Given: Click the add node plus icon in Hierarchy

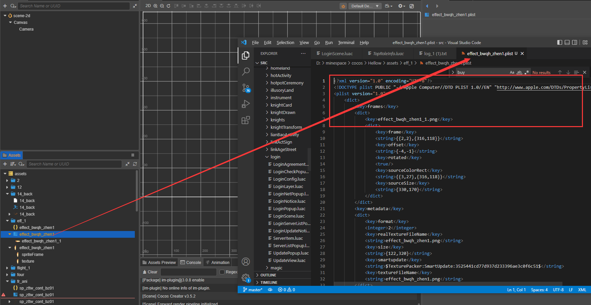Looking at the screenshot, I should pyautogui.click(x=5, y=6).
